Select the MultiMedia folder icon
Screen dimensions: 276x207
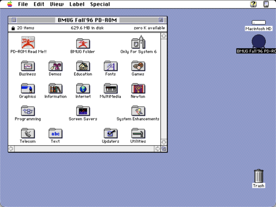click(111, 88)
